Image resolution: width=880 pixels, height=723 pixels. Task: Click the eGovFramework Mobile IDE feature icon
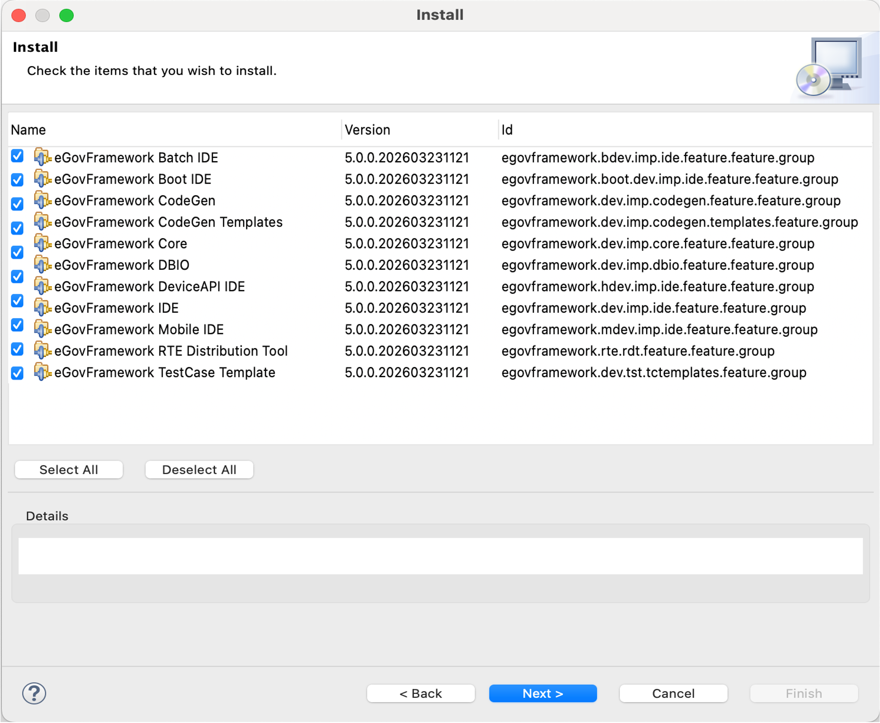click(x=42, y=329)
